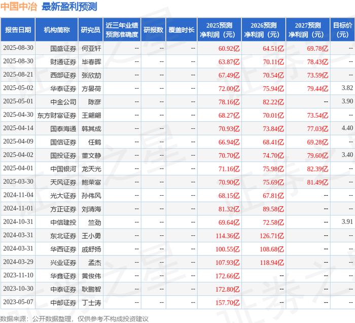Click the 157.70亿 forecast value
The width and height of the screenshot is (355, 323).
pyautogui.click(x=227, y=302)
